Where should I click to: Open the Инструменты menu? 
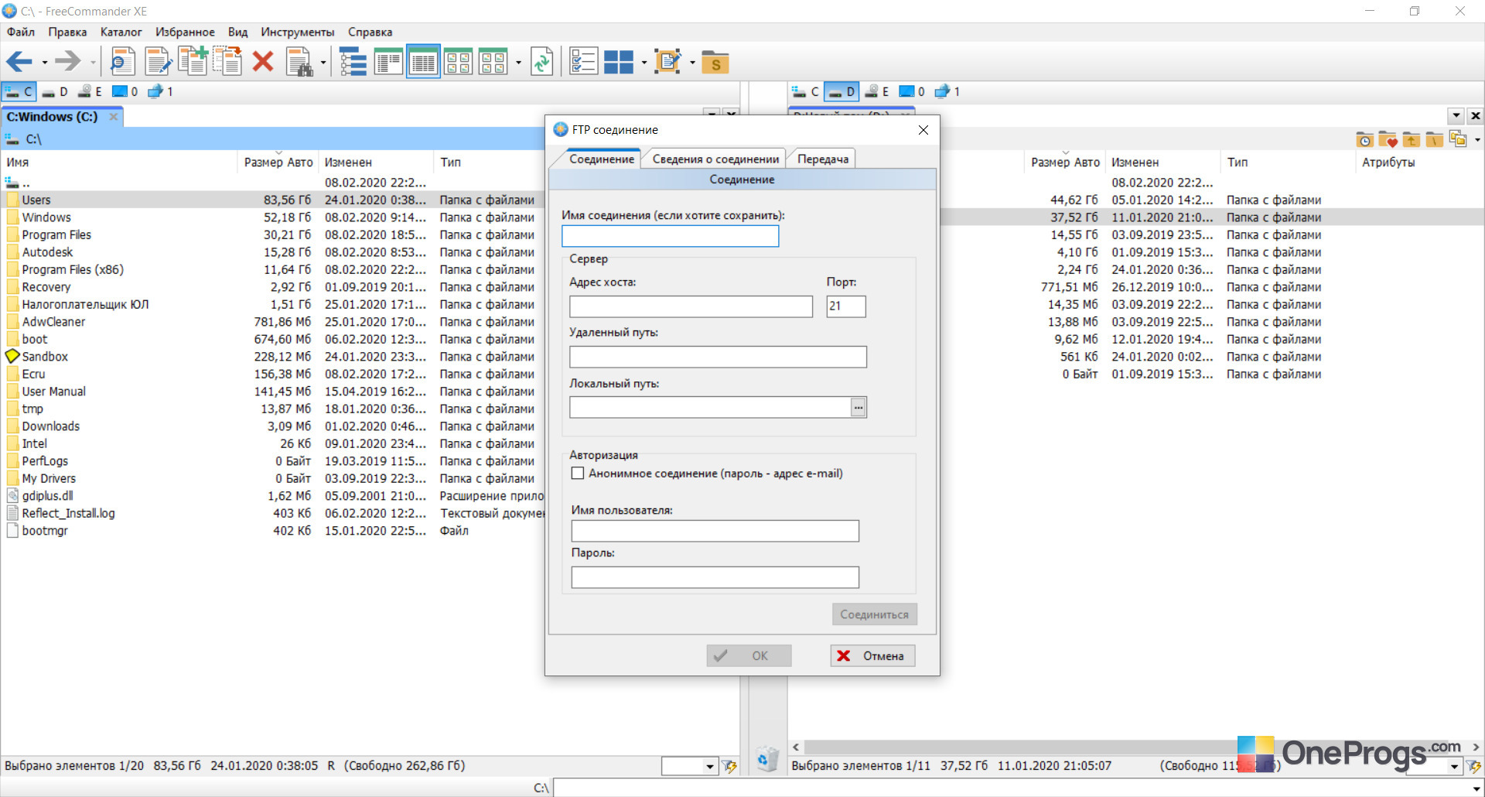coord(298,32)
